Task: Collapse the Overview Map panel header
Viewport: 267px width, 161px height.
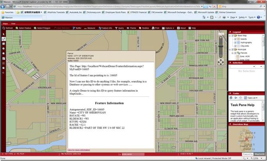Action: click(x=246, y=124)
